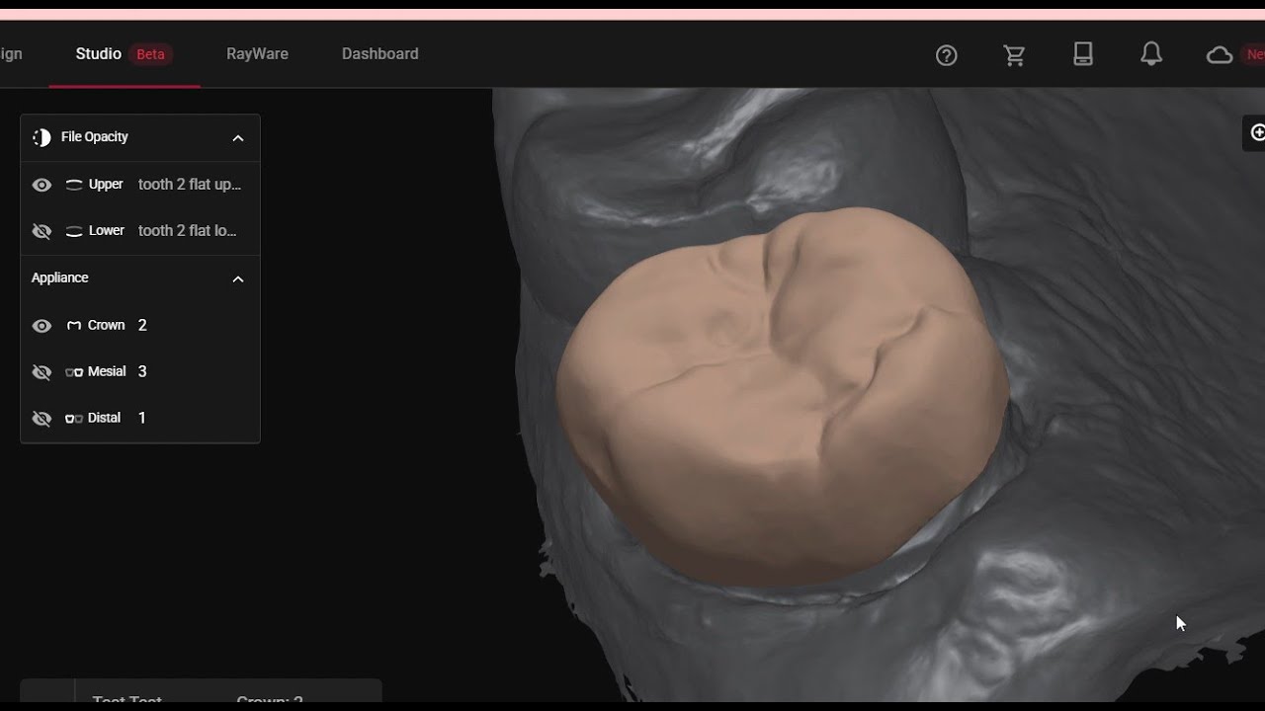Switch to the Dashboard tab
This screenshot has height=711, width=1265.
pyautogui.click(x=380, y=53)
